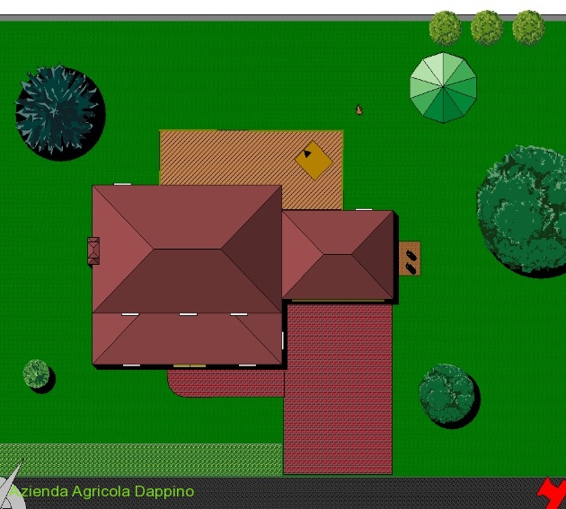Select the curved brick path before front door
Viewport: 566px width, 509px height.
(x=226, y=383)
